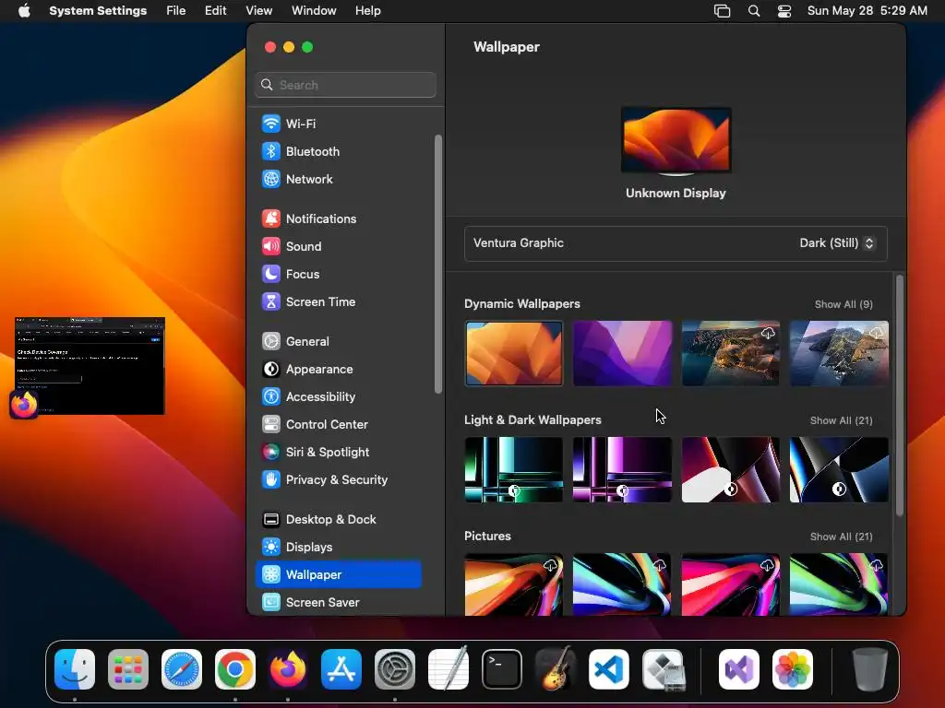The height and width of the screenshot is (708, 945).
Task: Open TextEdit from the Dock
Action: coord(449,669)
